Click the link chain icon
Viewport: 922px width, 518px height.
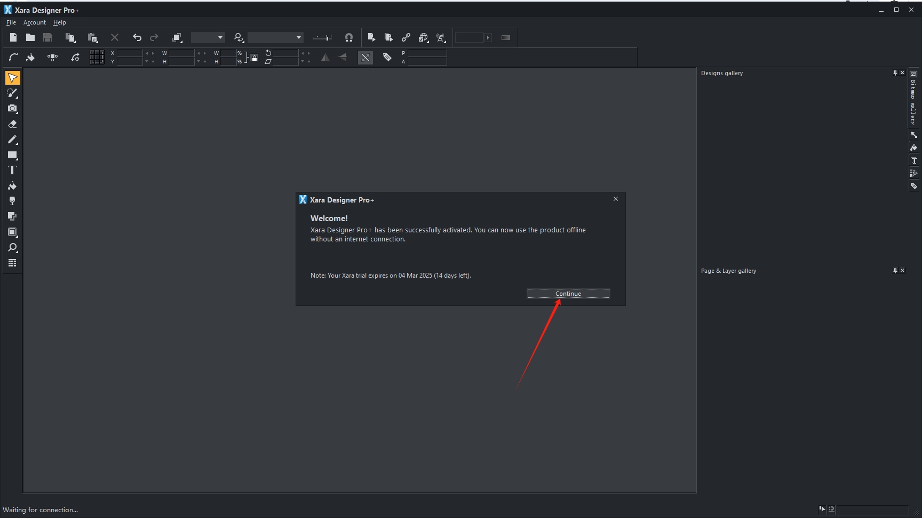(406, 37)
